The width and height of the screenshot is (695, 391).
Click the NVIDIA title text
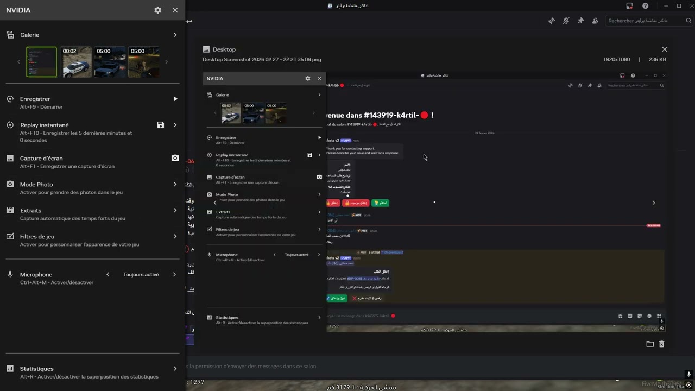coord(18,10)
